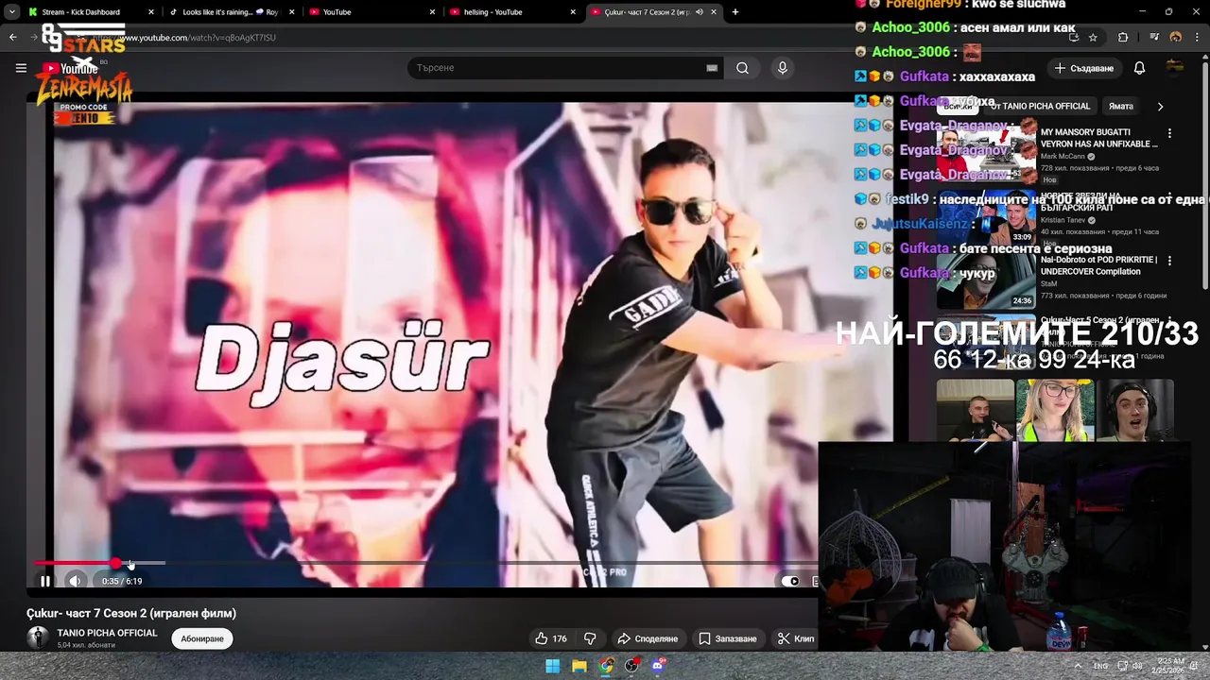Open the TANIO PICHA OFFICIAL channel link
The height and width of the screenshot is (680, 1210).
107,633
